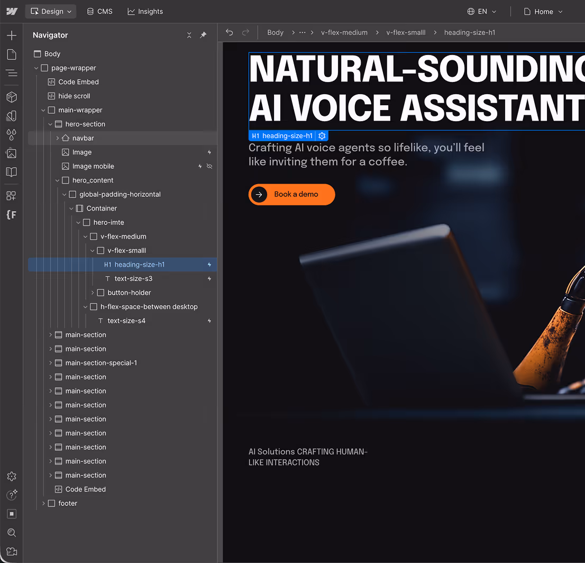Viewport: 585px width, 563px height.
Task: Open the Webflow logo menu
Action: click(x=12, y=11)
